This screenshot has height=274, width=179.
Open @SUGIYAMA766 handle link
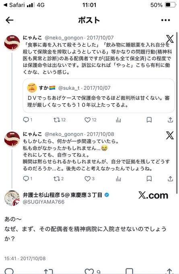point(43,202)
